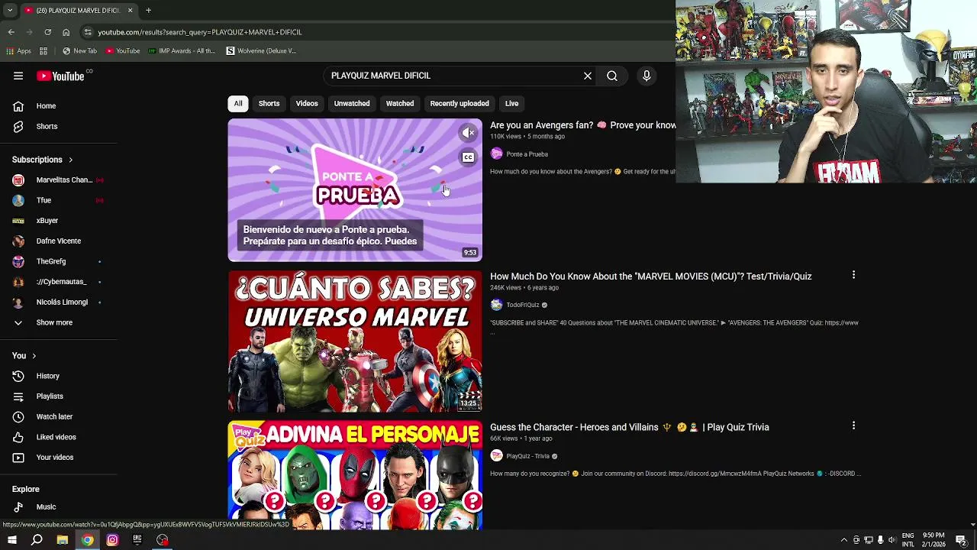
Task: Show hidden system tray icons
Action: click(x=843, y=540)
